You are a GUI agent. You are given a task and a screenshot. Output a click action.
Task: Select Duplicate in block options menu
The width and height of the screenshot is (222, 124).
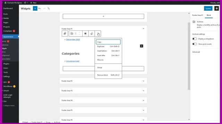pyautogui.click(x=108, y=46)
